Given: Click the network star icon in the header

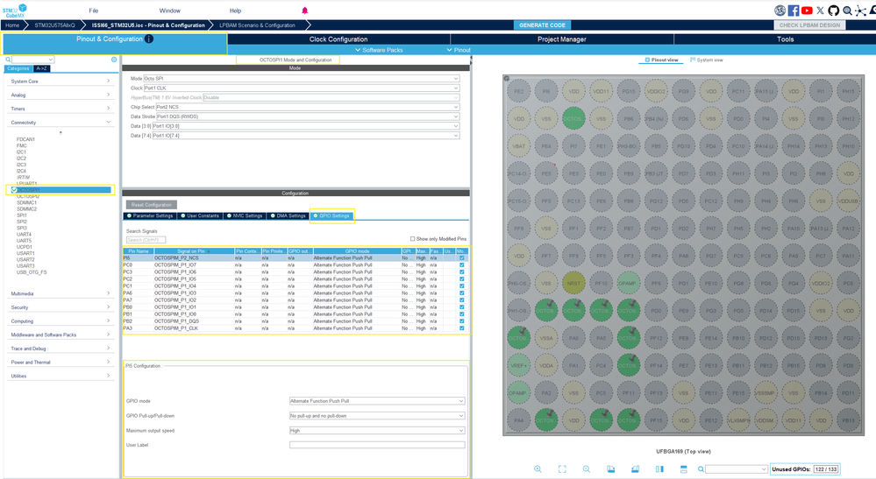Looking at the screenshot, I should 861,11.
